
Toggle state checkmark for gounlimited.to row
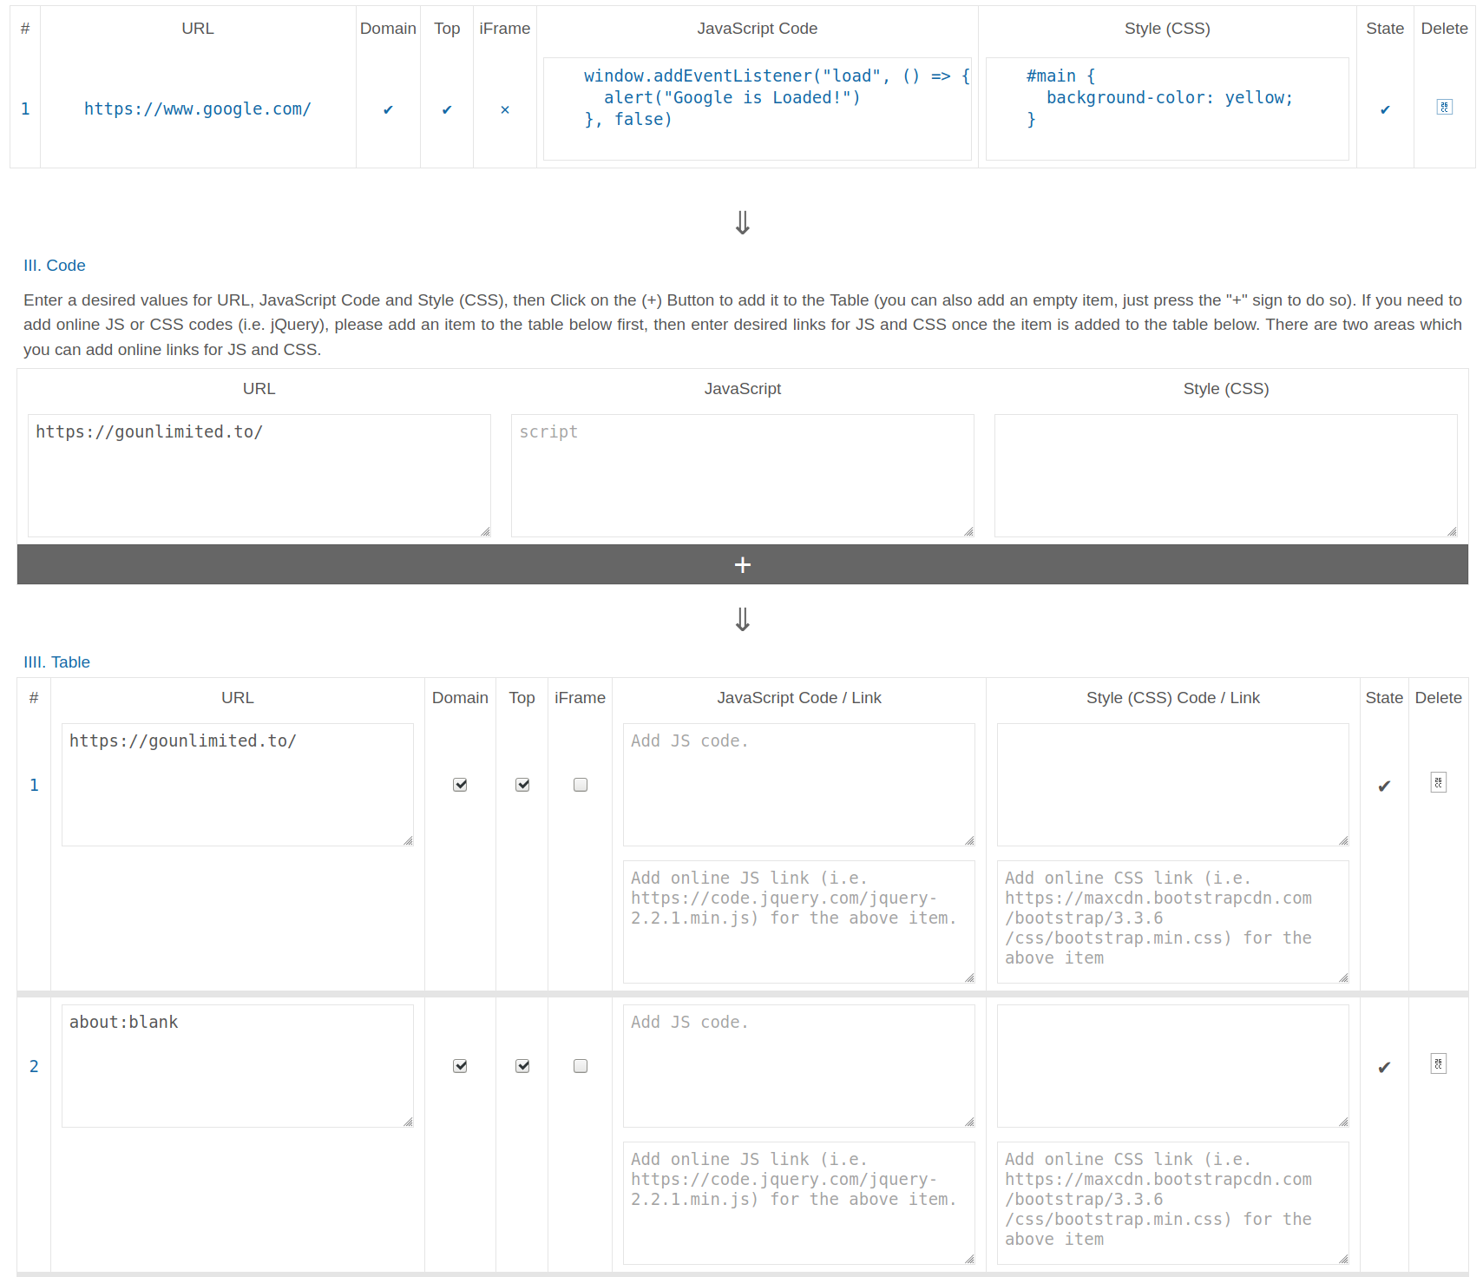click(x=1384, y=786)
